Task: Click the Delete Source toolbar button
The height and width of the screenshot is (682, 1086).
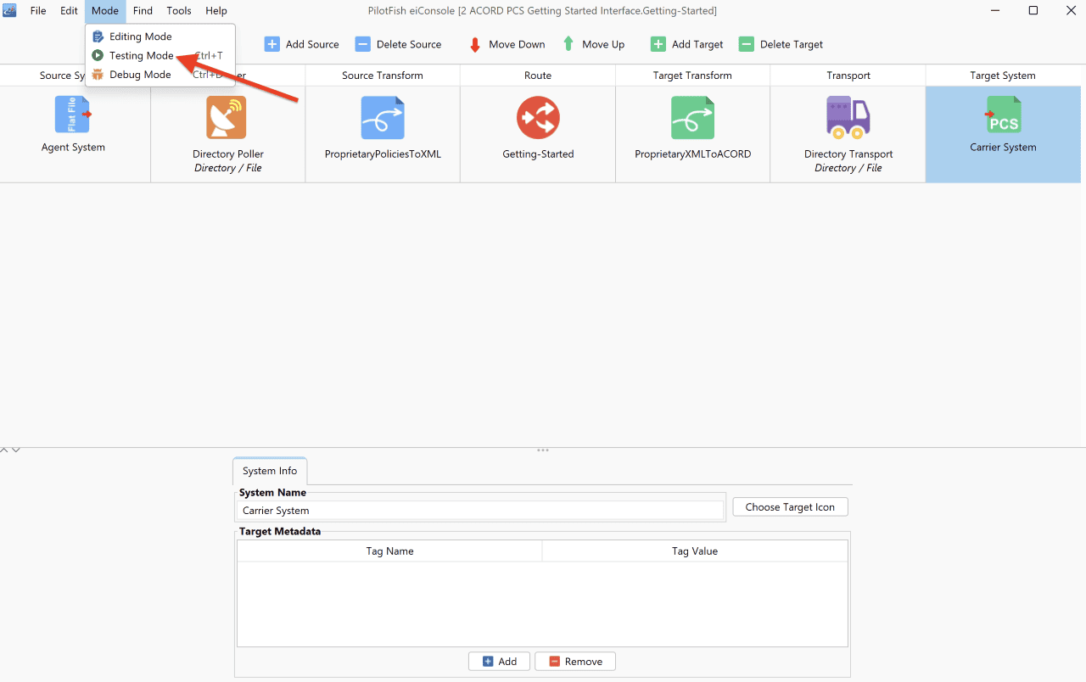Action: (399, 44)
